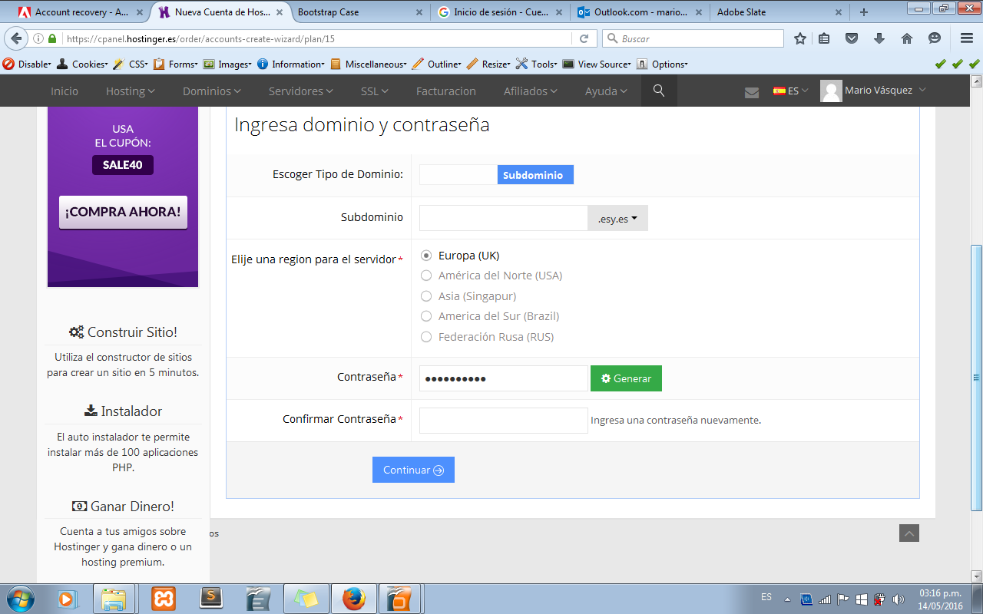This screenshot has width=983, height=614.
Task: Click the scroll-to-top arrow icon
Action: tap(909, 533)
